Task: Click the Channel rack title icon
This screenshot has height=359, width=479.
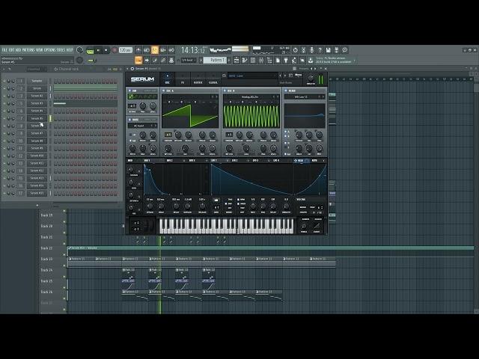Action: pyautogui.click(x=55, y=70)
